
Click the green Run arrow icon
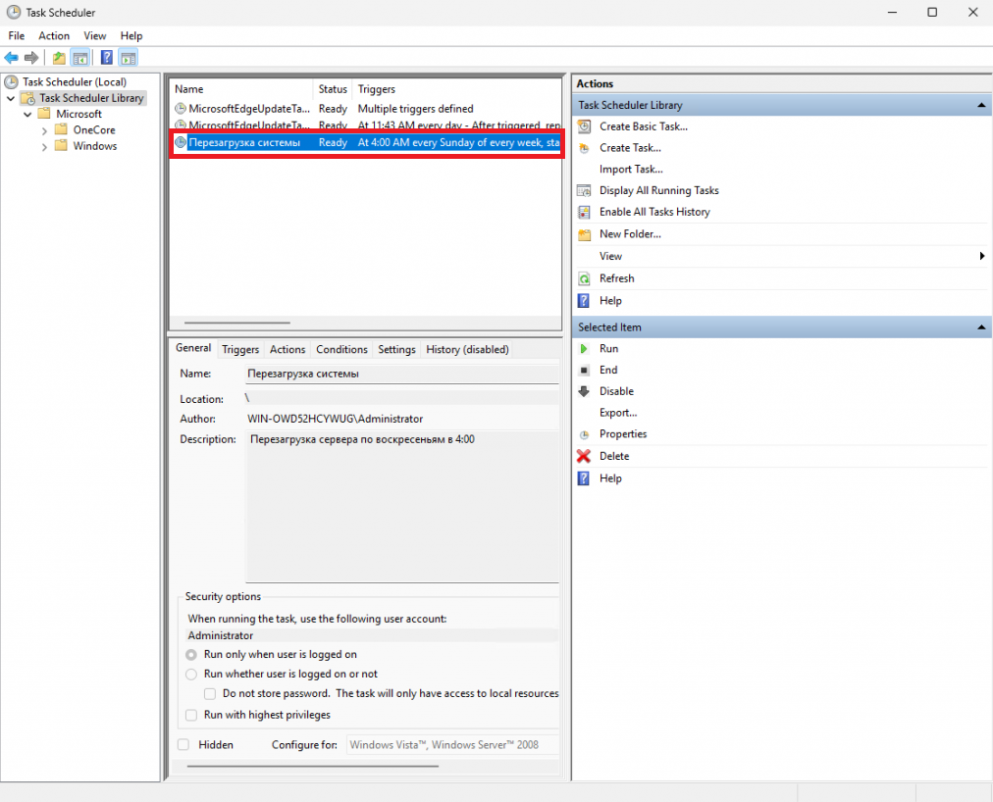[584, 349]
